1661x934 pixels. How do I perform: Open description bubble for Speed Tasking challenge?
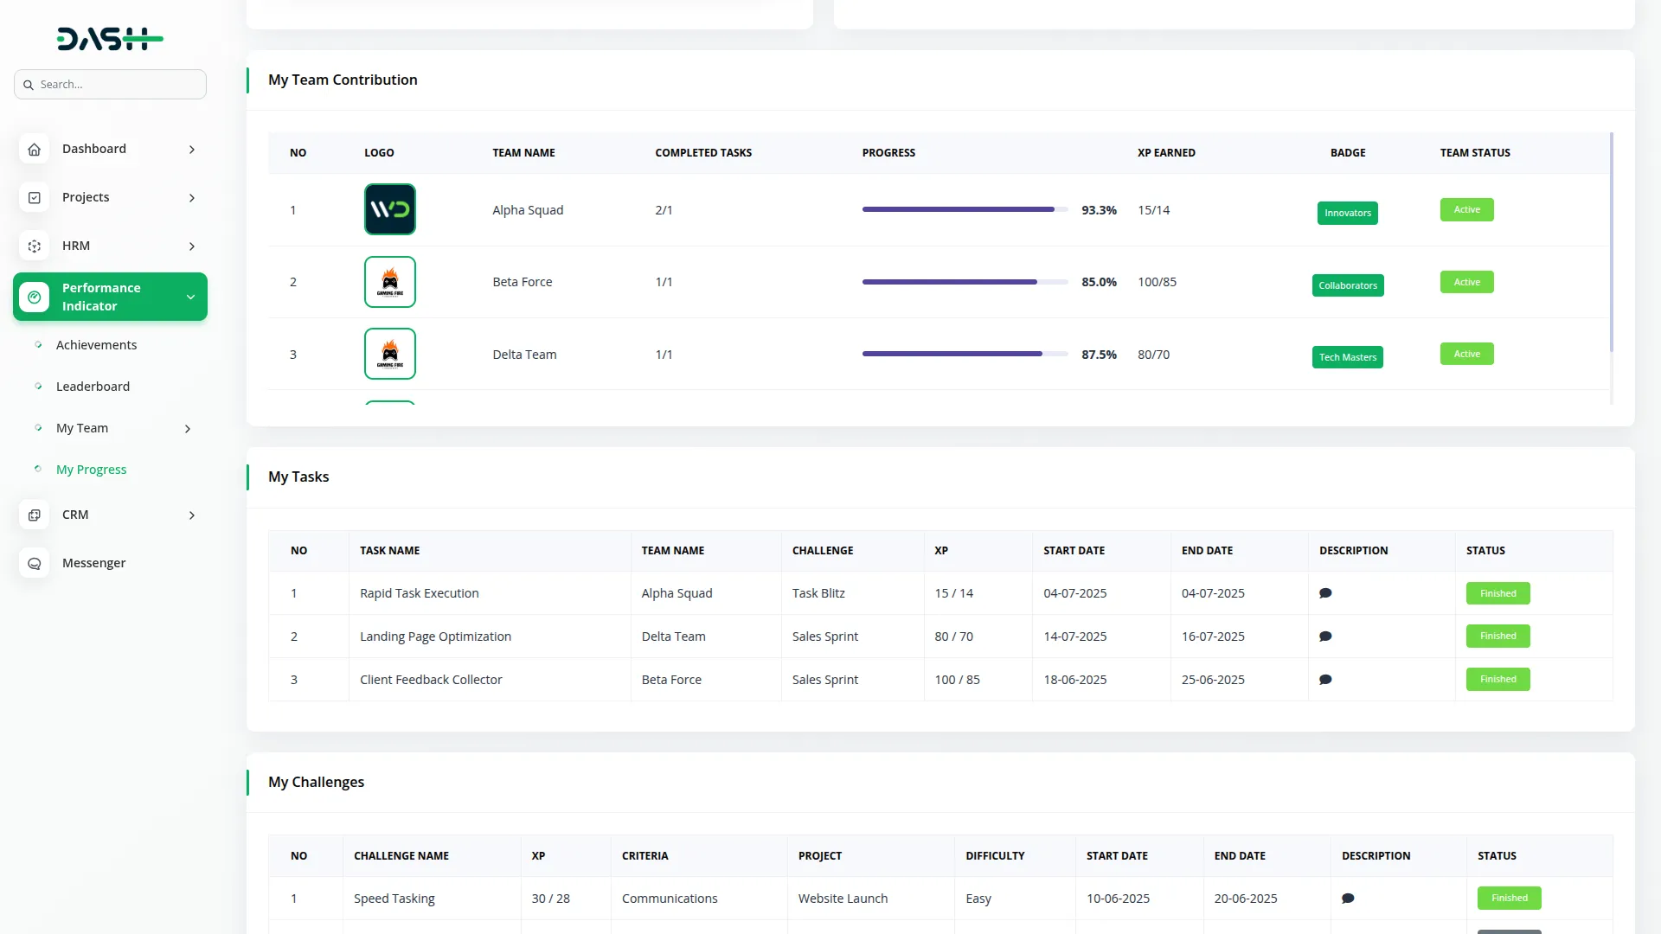[x=1347, y=899]
